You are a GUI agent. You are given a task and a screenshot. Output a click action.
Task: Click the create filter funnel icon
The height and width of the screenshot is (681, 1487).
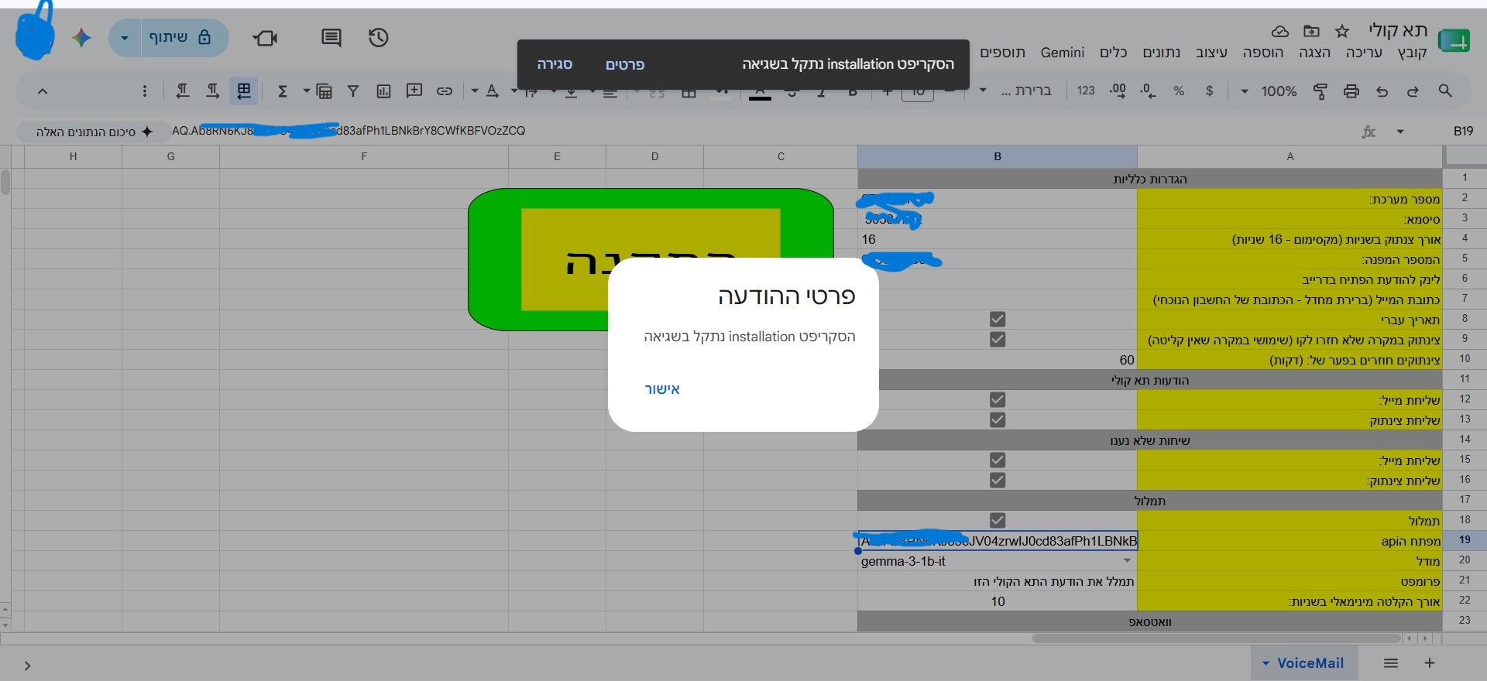pos(353,91)
